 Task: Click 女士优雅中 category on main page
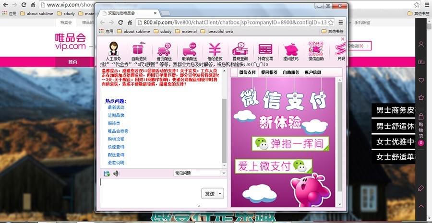394,141
